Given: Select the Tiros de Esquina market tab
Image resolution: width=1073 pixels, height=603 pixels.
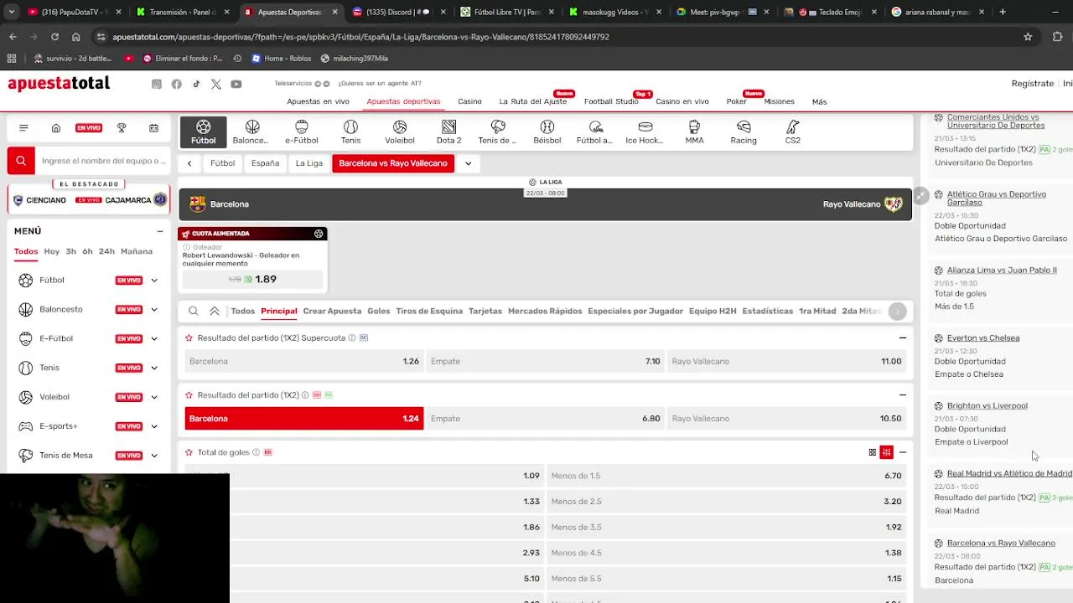Looking at the screenshot, I should (x=429, y=311).
